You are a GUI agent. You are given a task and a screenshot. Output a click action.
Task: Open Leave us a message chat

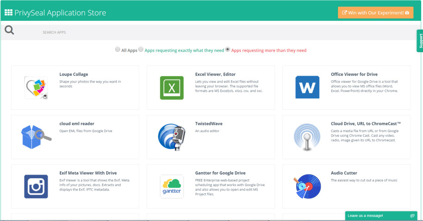click(381, 215)
